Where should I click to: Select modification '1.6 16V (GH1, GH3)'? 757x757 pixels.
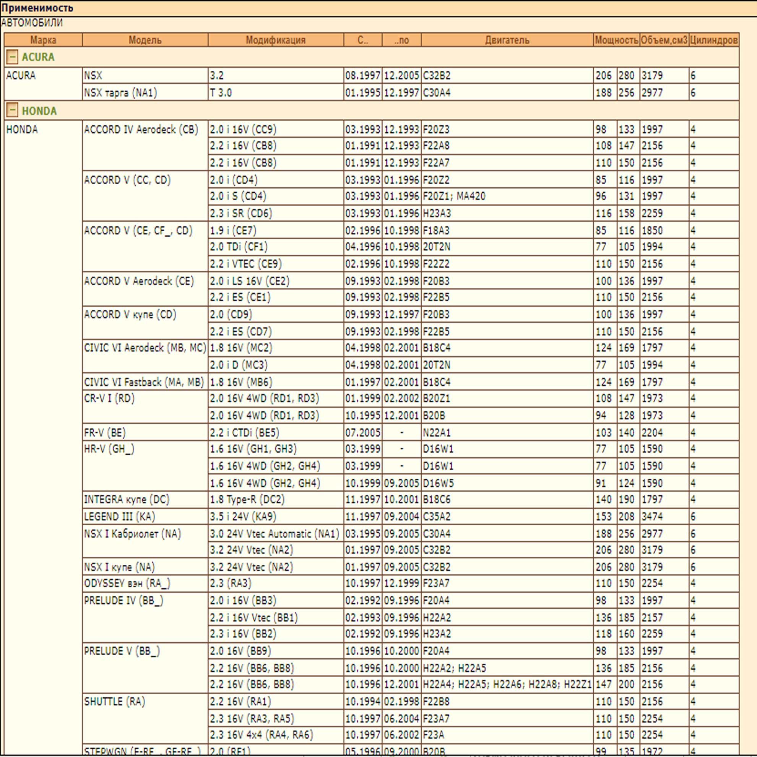click(275, 449)
